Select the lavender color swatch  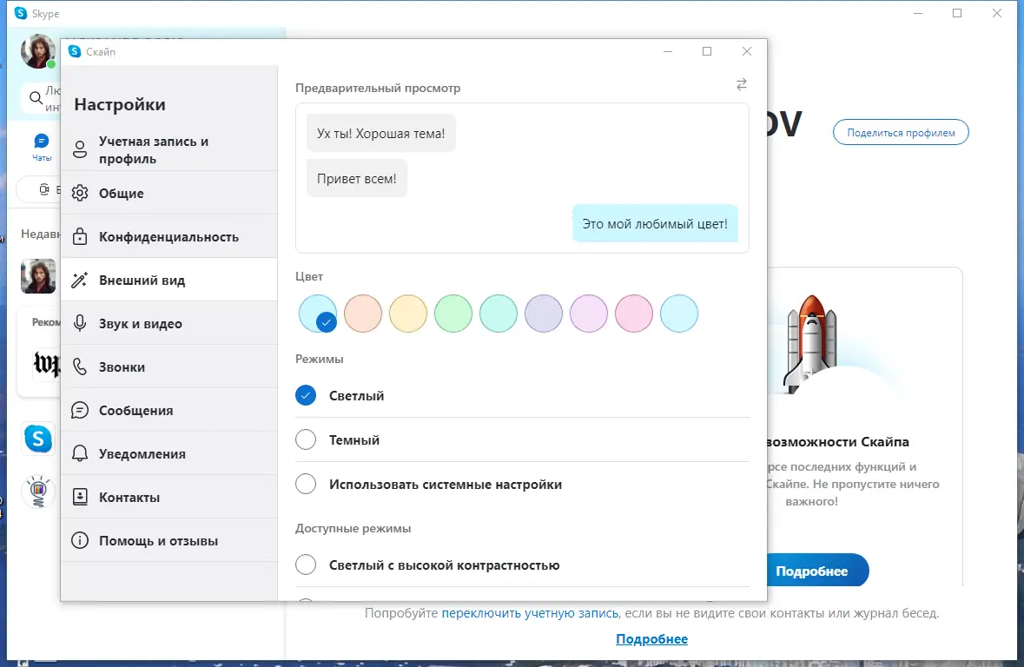[x=544, y=314]
